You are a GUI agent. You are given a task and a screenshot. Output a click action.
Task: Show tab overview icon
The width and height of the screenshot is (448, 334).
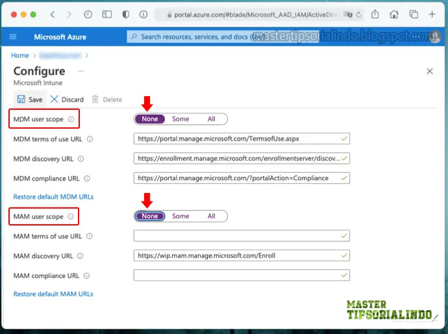tap(414, 14)
